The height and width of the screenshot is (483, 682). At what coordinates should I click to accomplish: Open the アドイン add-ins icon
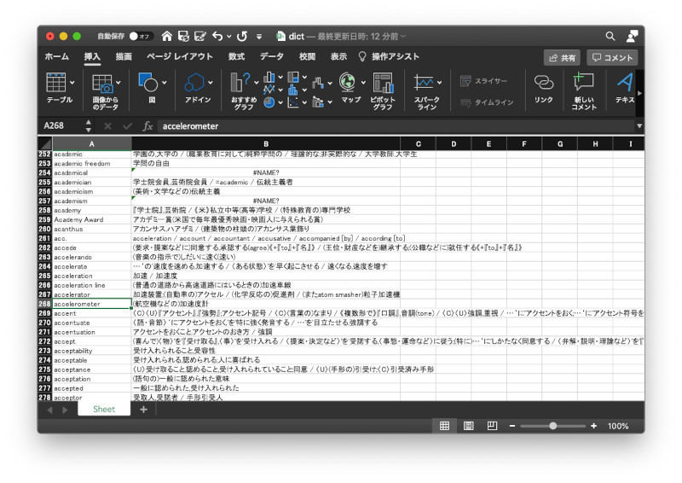click(x=194, y=82)
